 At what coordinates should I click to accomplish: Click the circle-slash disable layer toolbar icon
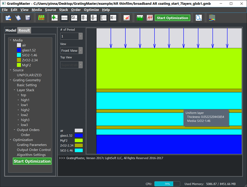click(x=74, y=18)
